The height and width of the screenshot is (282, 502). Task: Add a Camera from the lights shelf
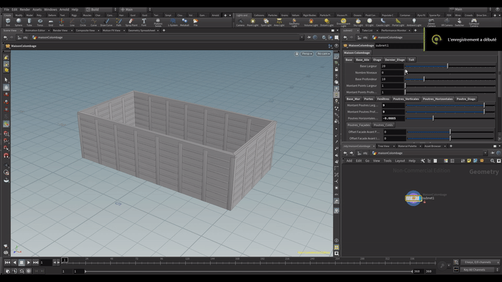point(240,22)
